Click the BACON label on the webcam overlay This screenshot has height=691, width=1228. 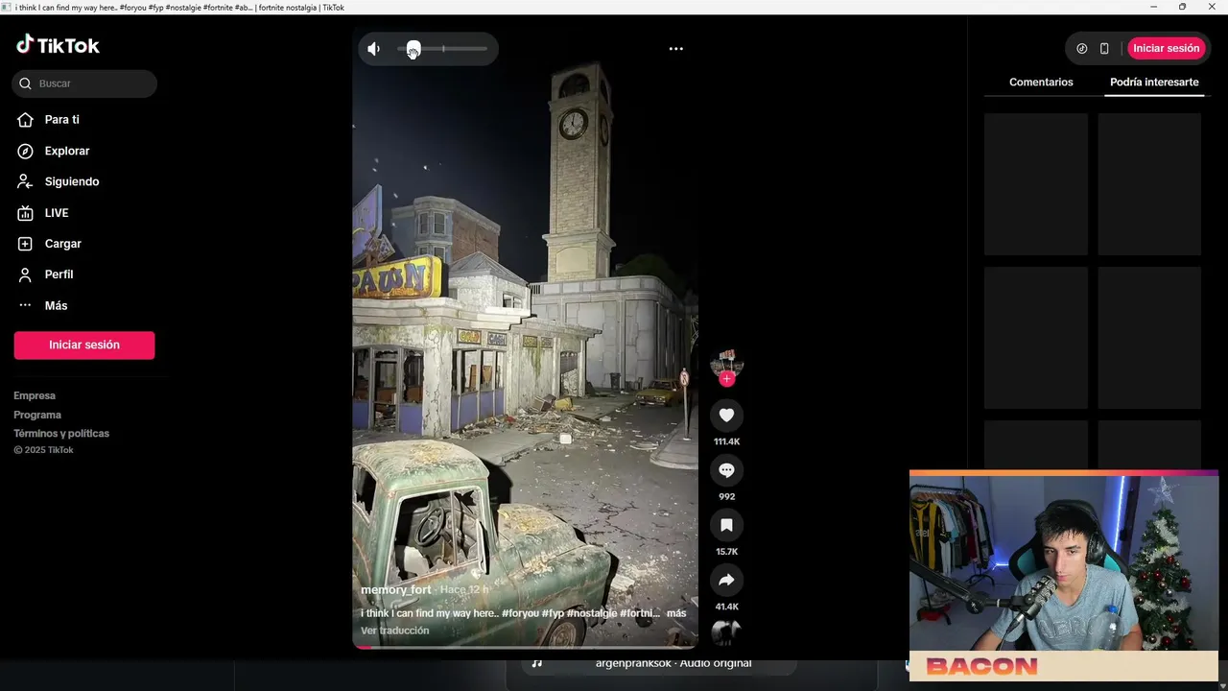click(x=981, y=667)
